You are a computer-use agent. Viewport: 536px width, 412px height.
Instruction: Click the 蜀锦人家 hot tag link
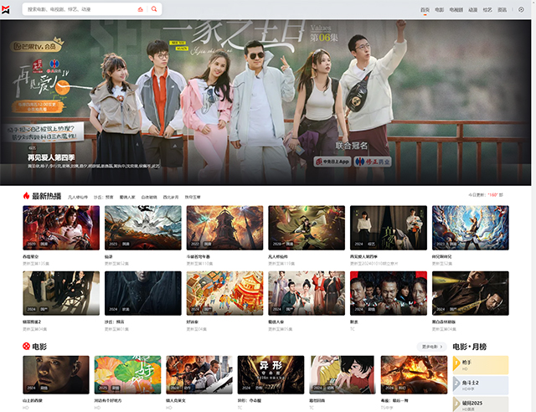pyautogui.click(x=127, y=198)
